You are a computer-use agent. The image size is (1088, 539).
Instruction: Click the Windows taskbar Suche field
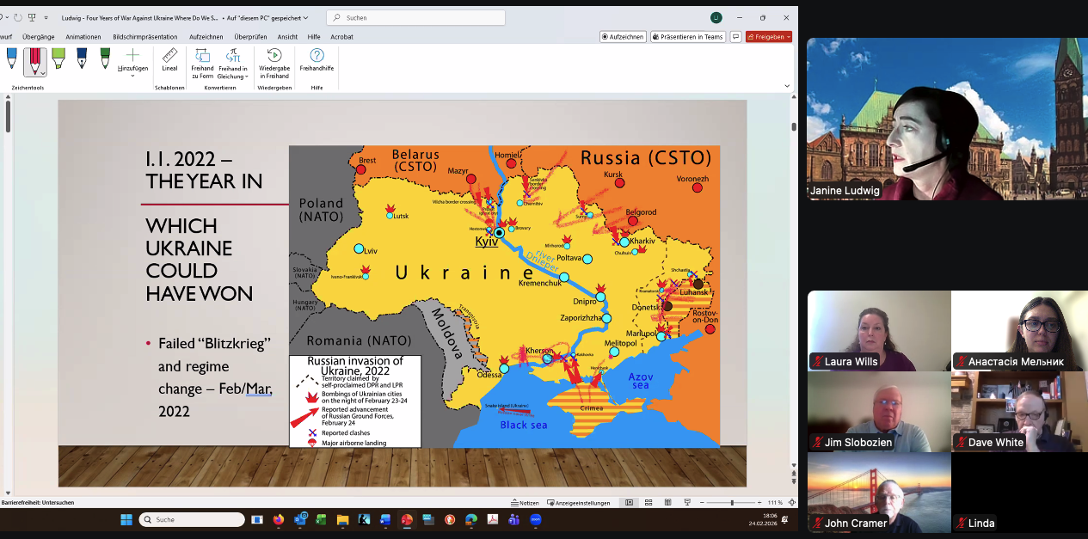192,520
